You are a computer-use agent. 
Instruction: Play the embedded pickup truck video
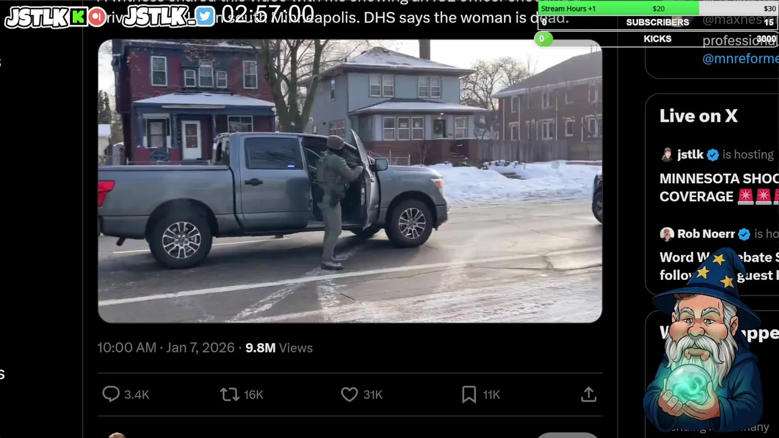[x=350, y=181]
